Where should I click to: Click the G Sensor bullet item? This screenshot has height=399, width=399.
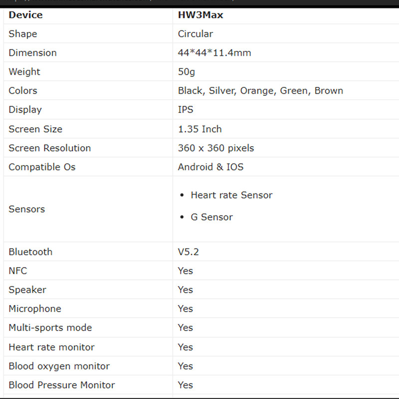211,217
